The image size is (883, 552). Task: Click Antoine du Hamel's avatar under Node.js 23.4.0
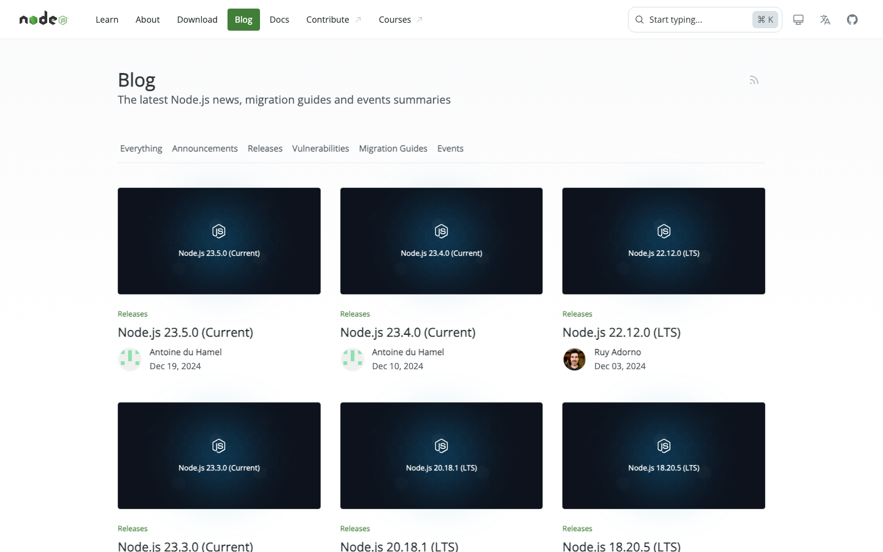(x=353, y=359)
